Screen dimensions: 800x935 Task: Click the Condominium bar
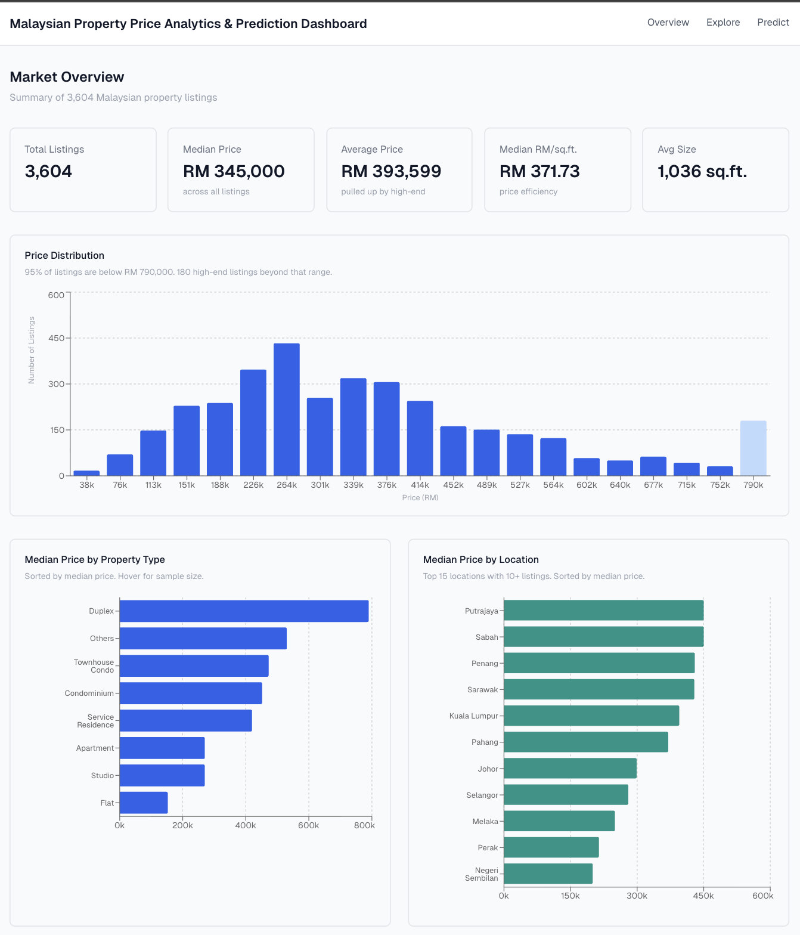pyautogui.click(x=191, y=693)
